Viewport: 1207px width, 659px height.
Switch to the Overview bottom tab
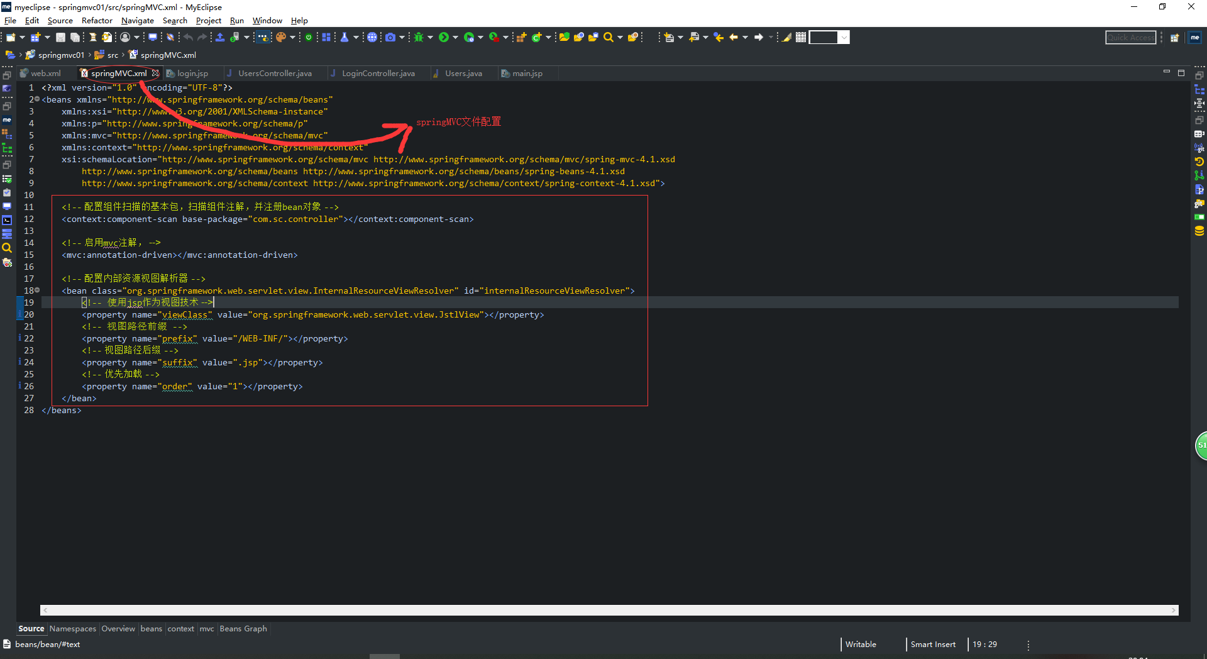coord(118,628)
